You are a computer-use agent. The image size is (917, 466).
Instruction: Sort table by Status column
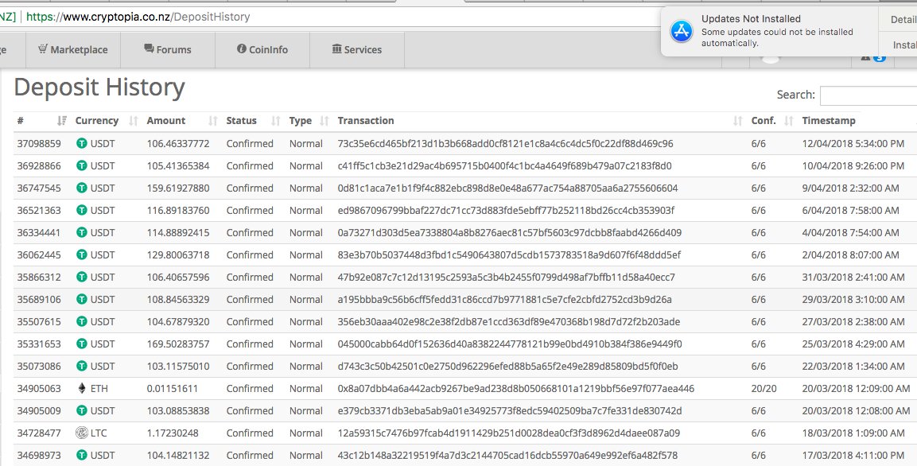pyautogui.click(x=253, y=120)
